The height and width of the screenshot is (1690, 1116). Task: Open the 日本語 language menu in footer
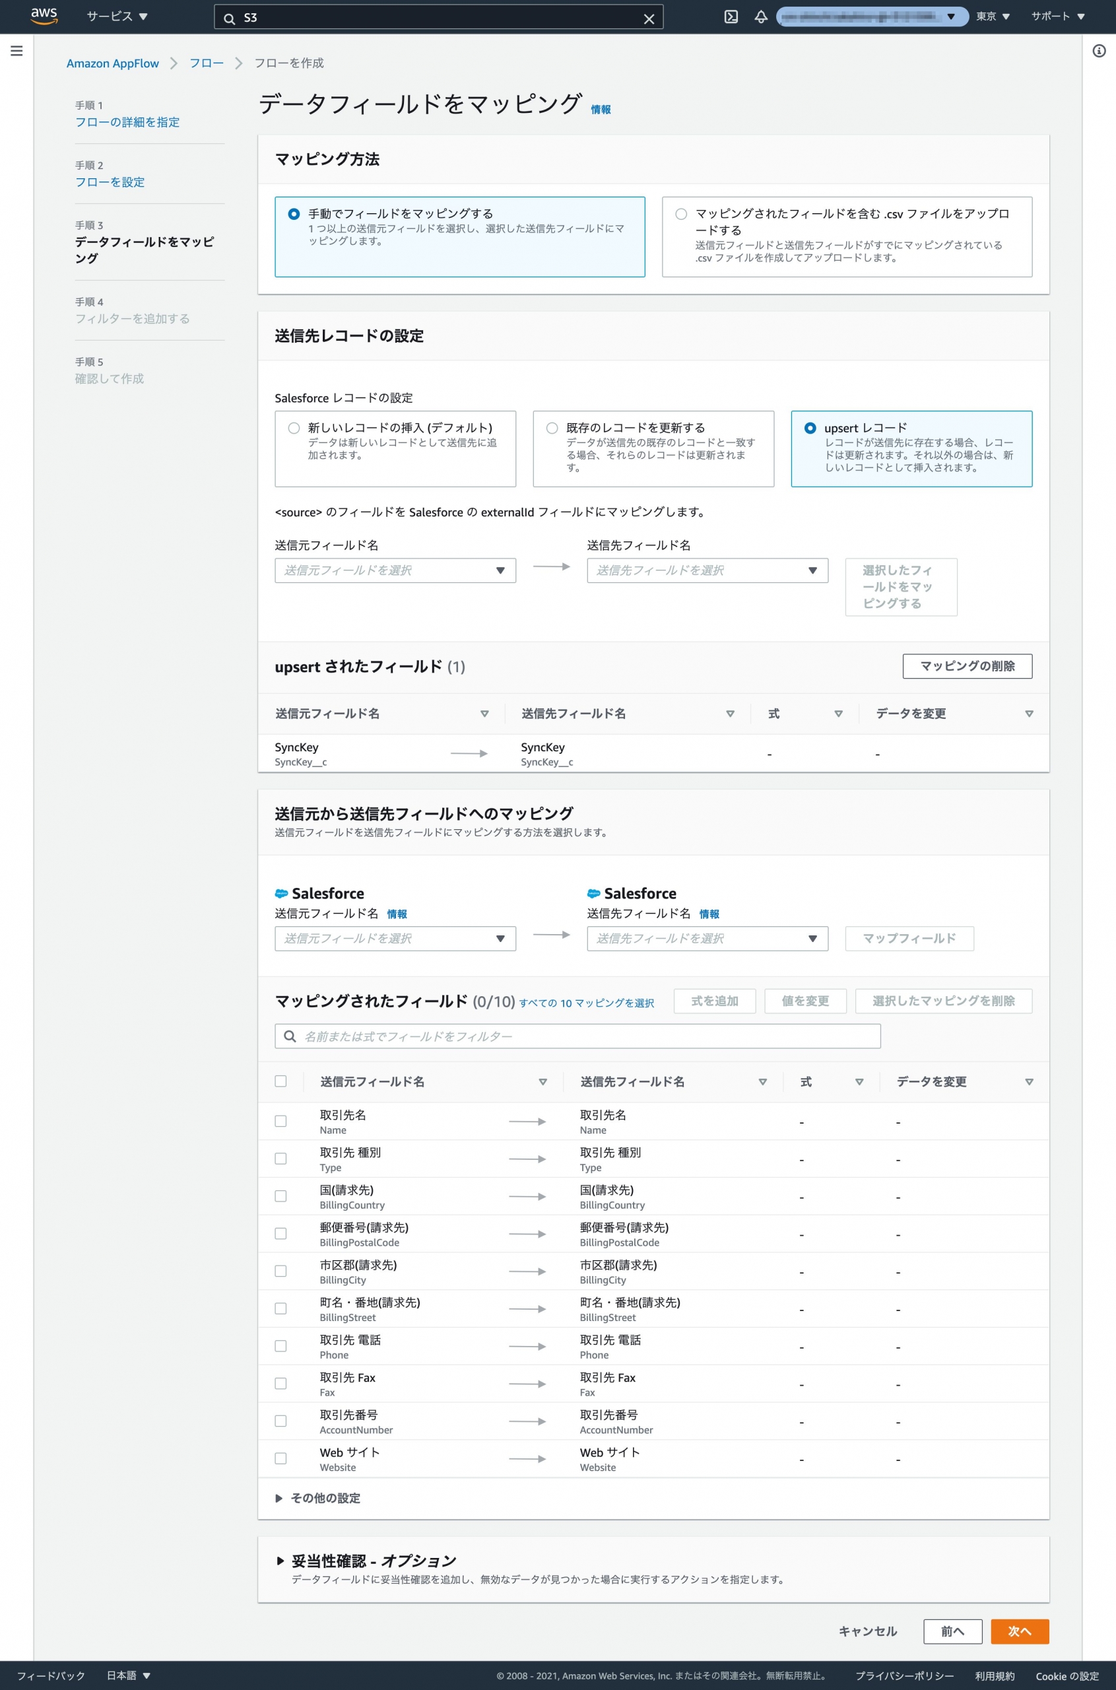pyautogui.click(x=128, y=1675)
